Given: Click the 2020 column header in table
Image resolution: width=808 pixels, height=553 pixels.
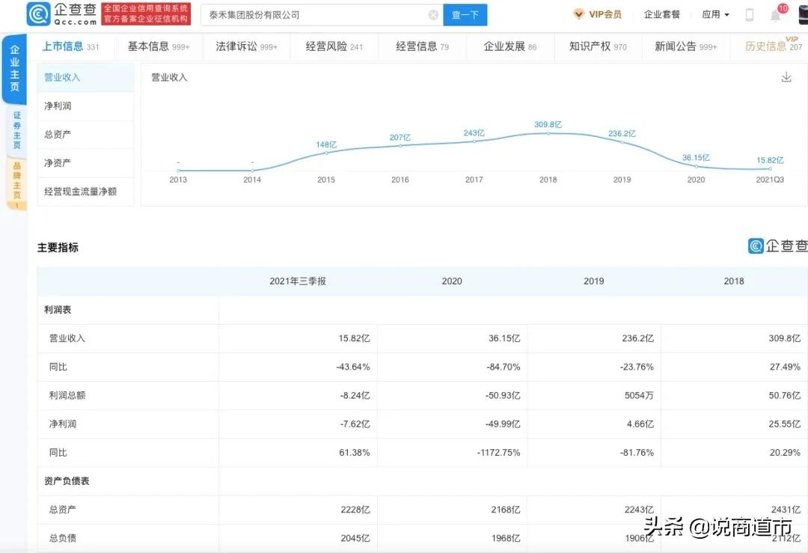Looking at the screenshot, I should 452,281.
